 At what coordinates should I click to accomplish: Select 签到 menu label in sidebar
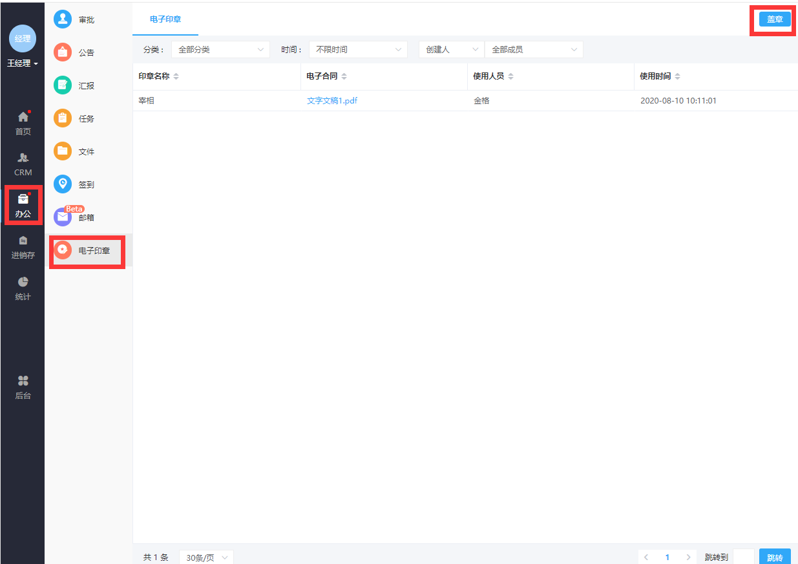click(x=87, y=185)
